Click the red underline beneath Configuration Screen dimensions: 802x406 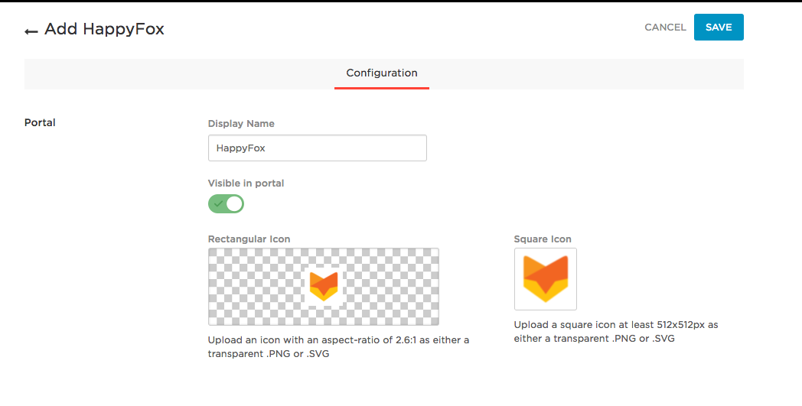[382, 88]
